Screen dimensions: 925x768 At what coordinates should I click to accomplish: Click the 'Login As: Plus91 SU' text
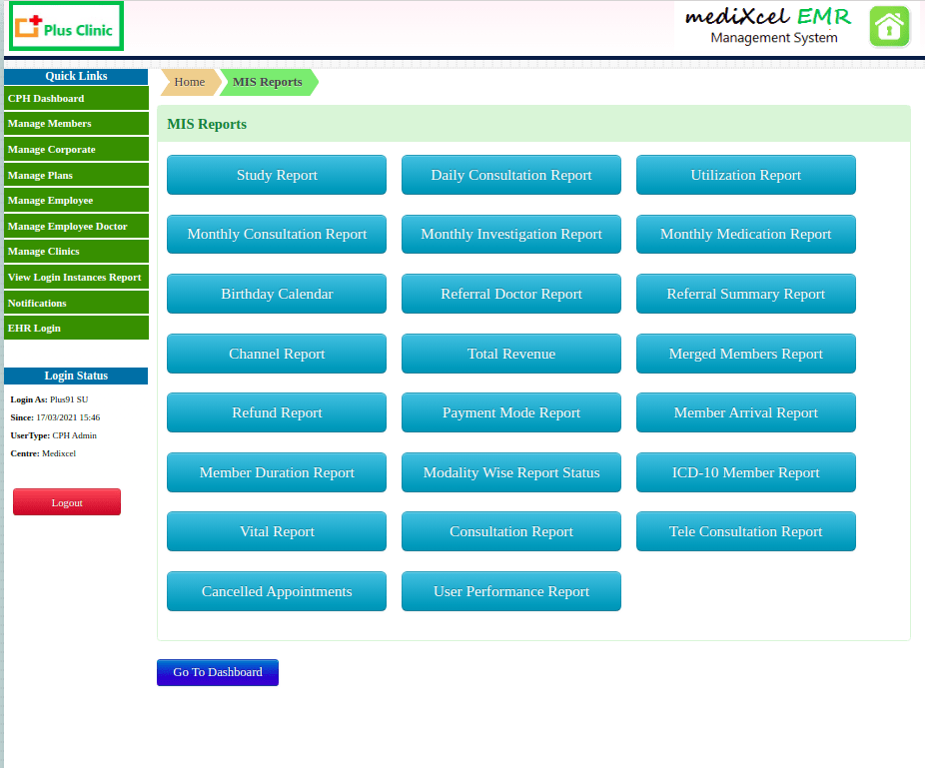[x=49, y=399]
